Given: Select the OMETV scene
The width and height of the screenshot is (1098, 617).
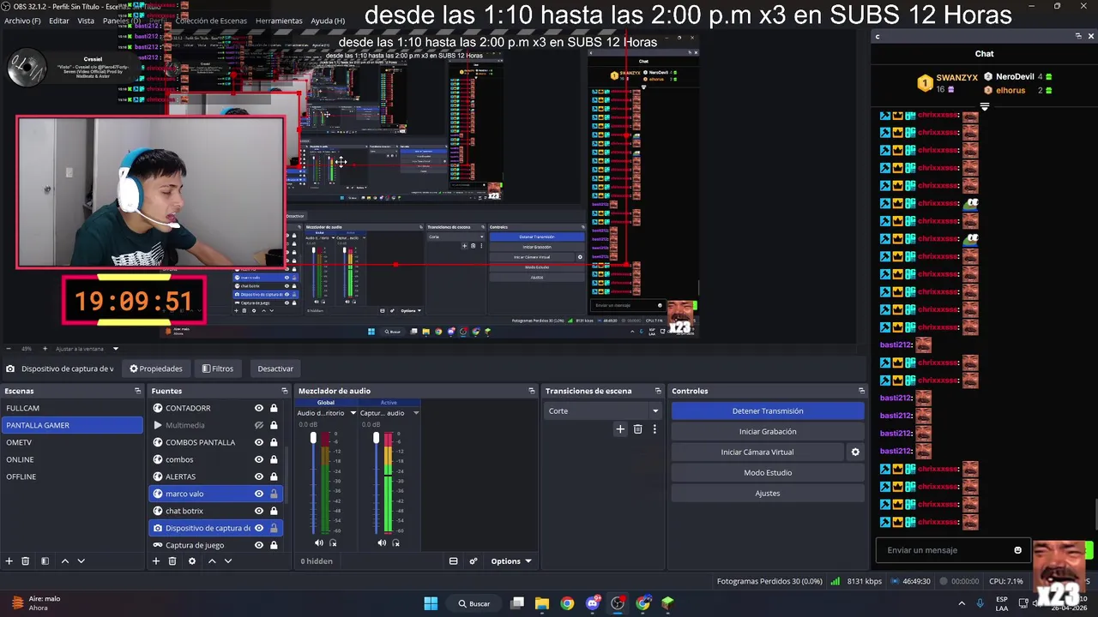Looking at the screenshot, I should [x=72, y=442].
